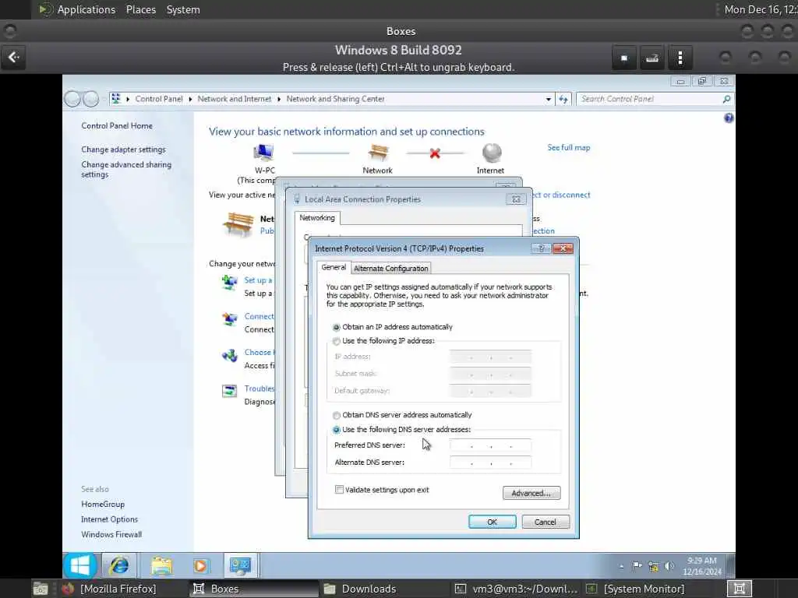The image size is (798, 598).
Task: Click the Windows taskbar clock
Action: coord(702,566)
